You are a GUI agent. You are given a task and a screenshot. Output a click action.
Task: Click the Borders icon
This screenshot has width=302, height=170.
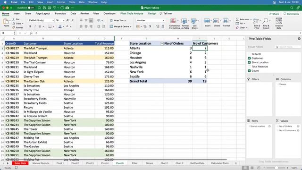(50, 26)
